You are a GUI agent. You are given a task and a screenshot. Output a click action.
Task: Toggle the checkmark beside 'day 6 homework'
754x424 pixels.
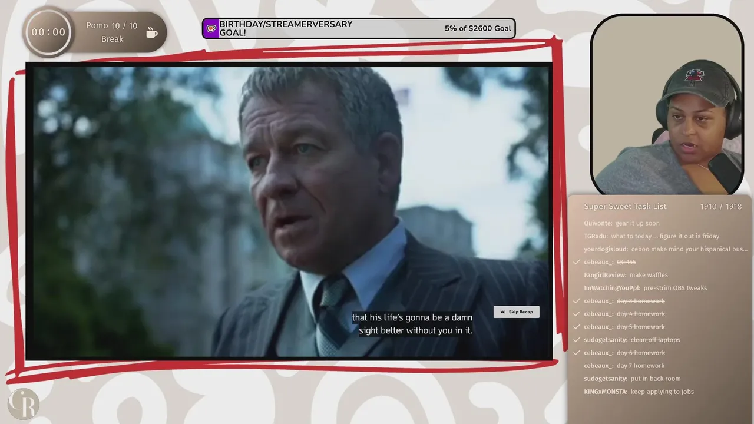pos(576,353)
